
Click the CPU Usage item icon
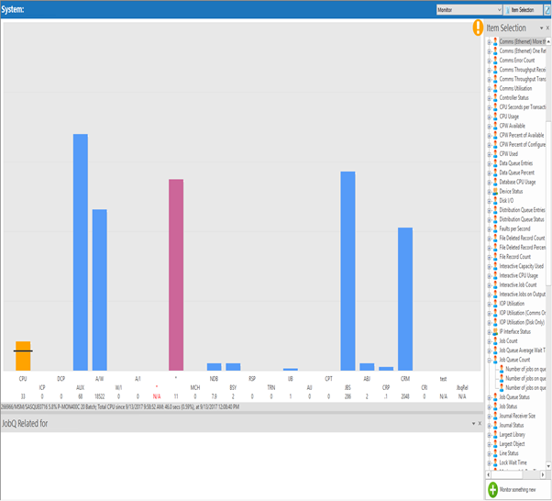495,117
